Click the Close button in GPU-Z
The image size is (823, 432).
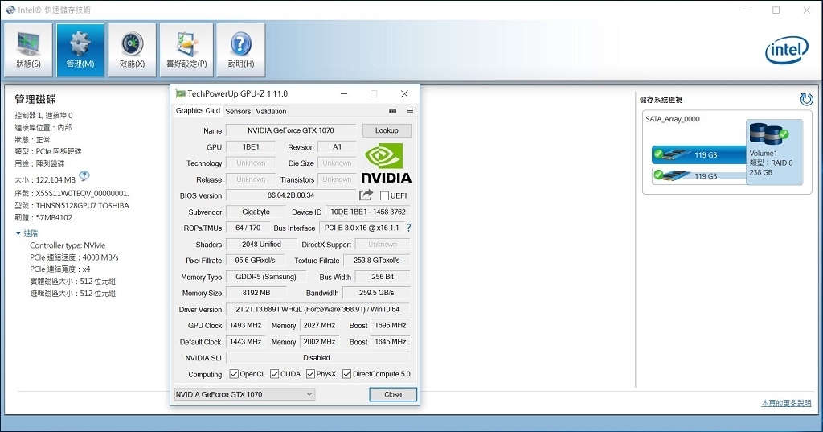tap(392, 395)
